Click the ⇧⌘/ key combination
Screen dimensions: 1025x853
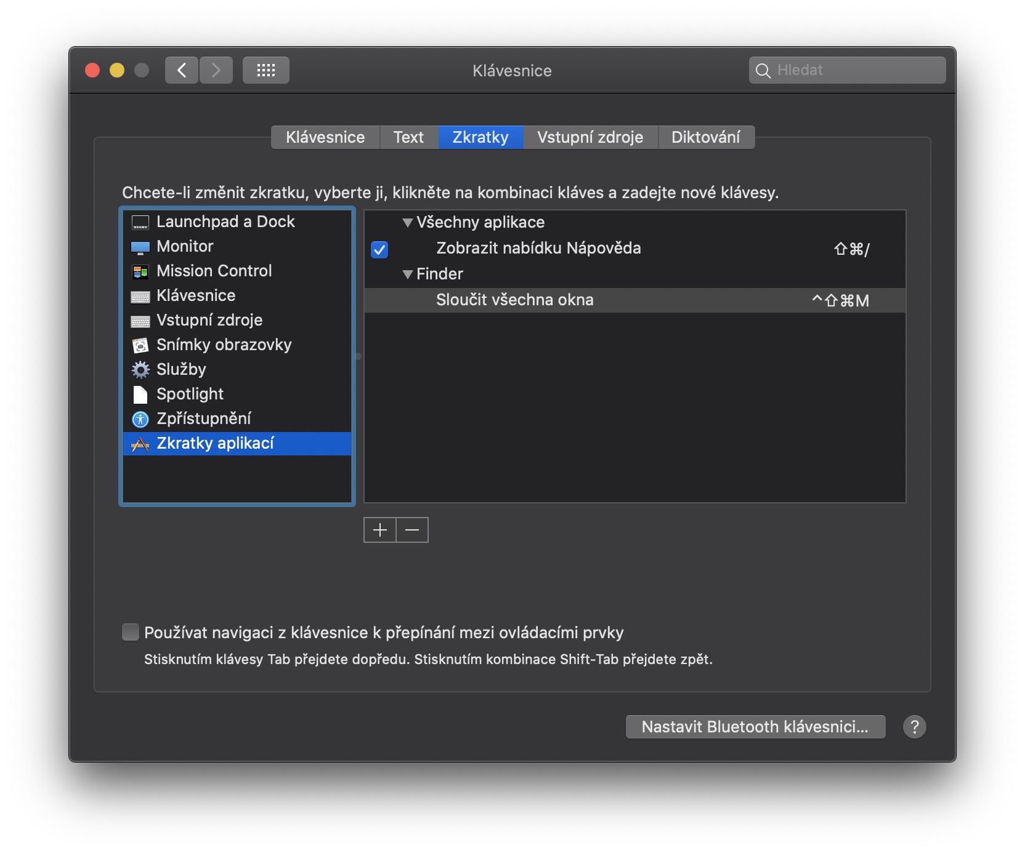pyautogui.click(x=852, y=249)
